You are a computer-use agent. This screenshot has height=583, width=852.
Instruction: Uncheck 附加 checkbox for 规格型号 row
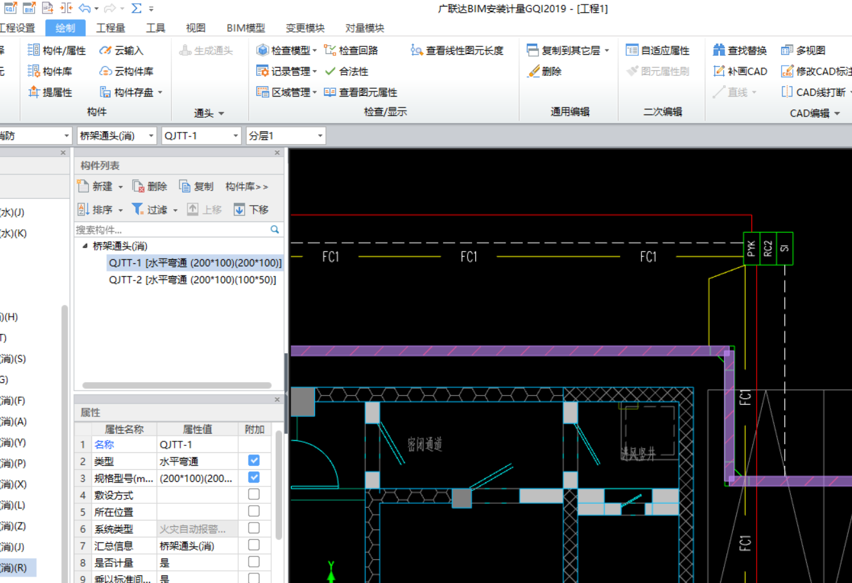tap(254, 477)
